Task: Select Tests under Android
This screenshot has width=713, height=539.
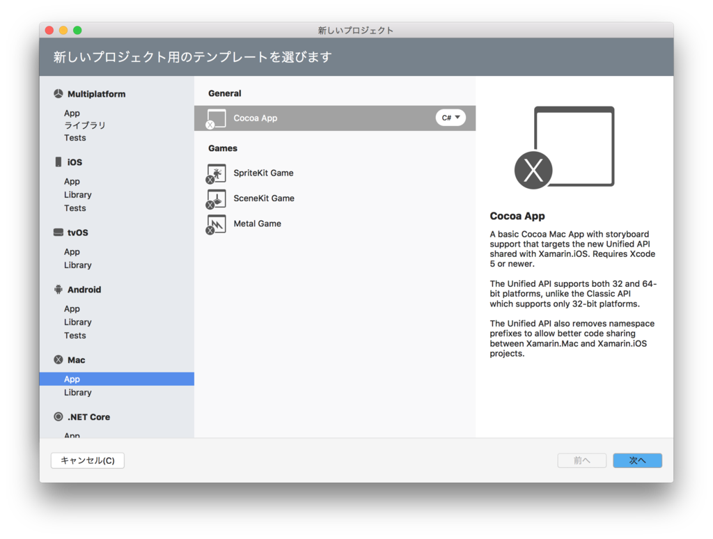Action: pyautogui.click(x=75, y=335)
